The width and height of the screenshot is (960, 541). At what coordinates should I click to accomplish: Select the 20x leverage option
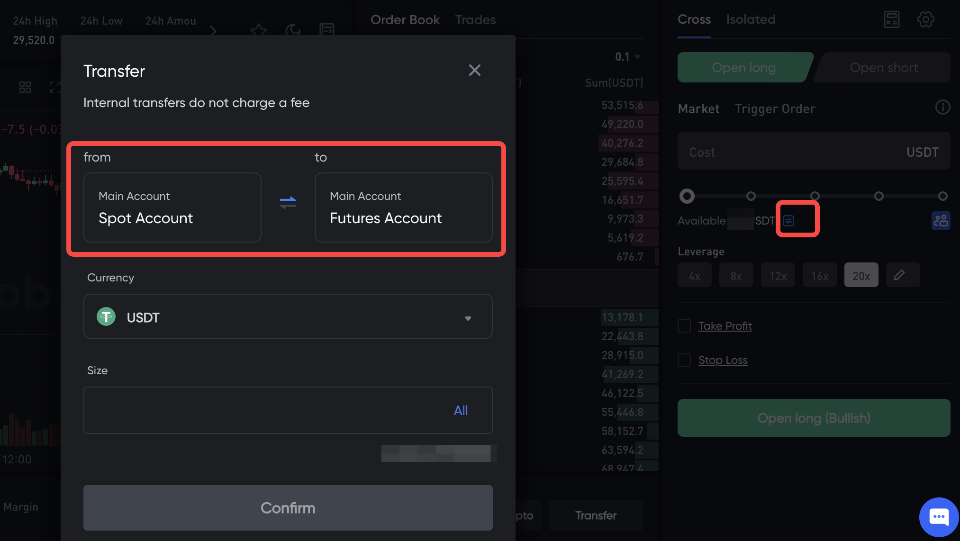pos(861,275)
